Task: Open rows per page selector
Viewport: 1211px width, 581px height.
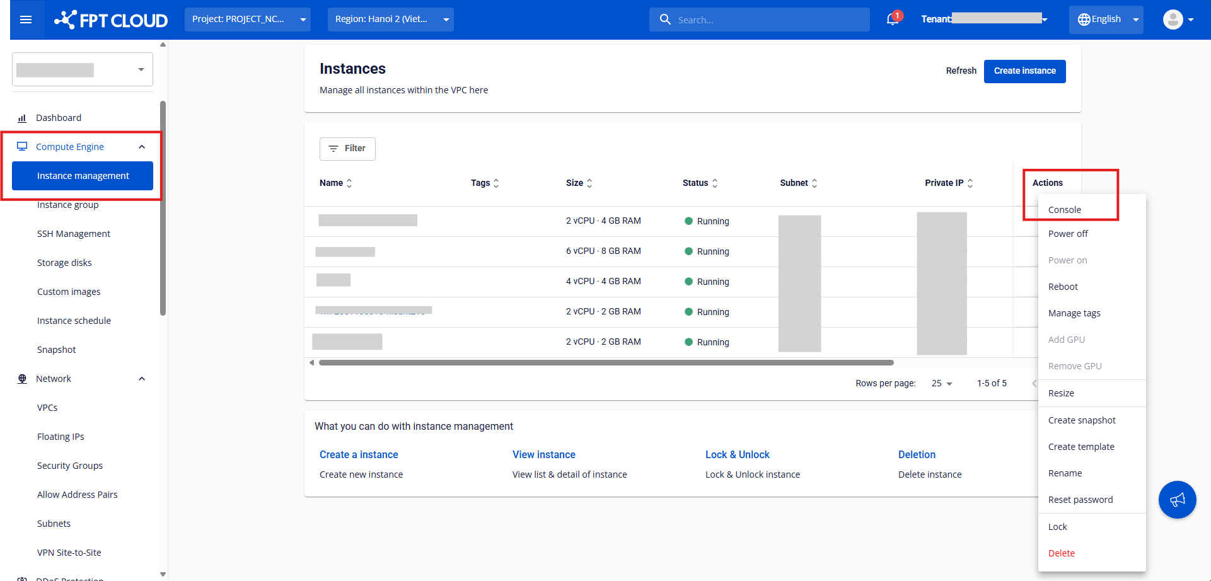Action: pos(942,383)
